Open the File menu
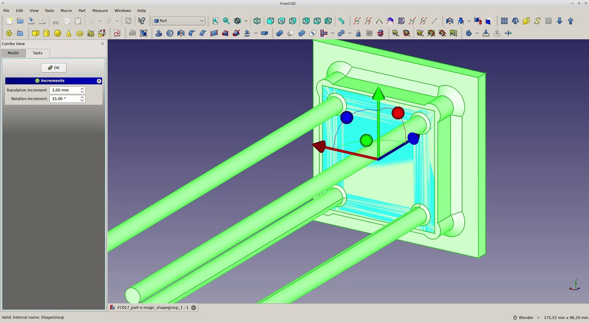Screen dimensions: 589x323 tap(6, 10)
